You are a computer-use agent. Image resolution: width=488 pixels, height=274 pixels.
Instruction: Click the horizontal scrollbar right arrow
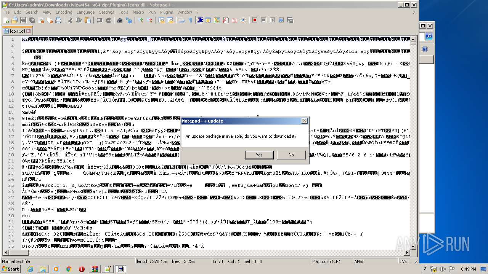point(407,253)
